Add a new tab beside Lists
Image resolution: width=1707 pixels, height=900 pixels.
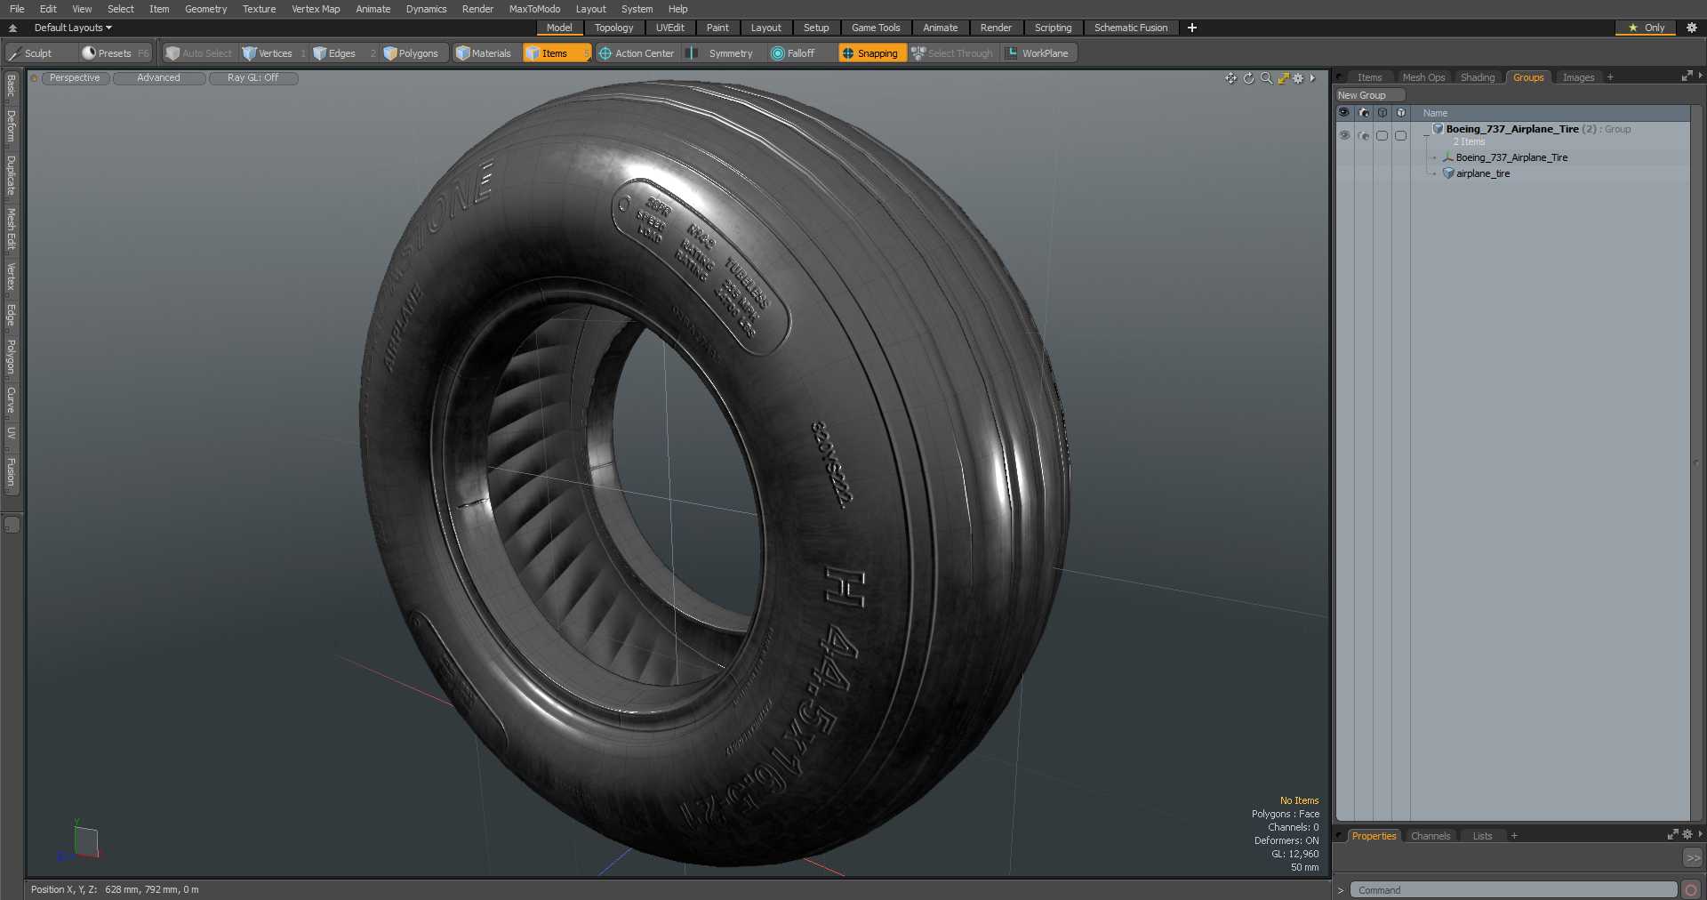[1514, 836]
